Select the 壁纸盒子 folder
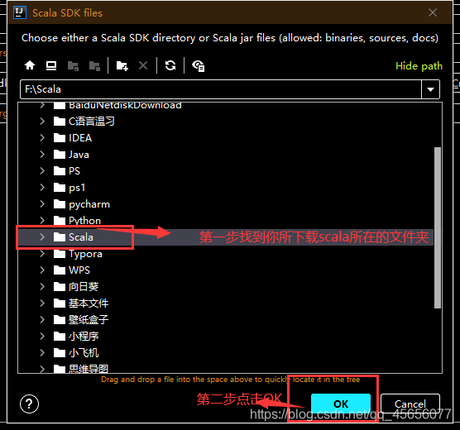Viewport: 460px width, 430px height. 81,319
